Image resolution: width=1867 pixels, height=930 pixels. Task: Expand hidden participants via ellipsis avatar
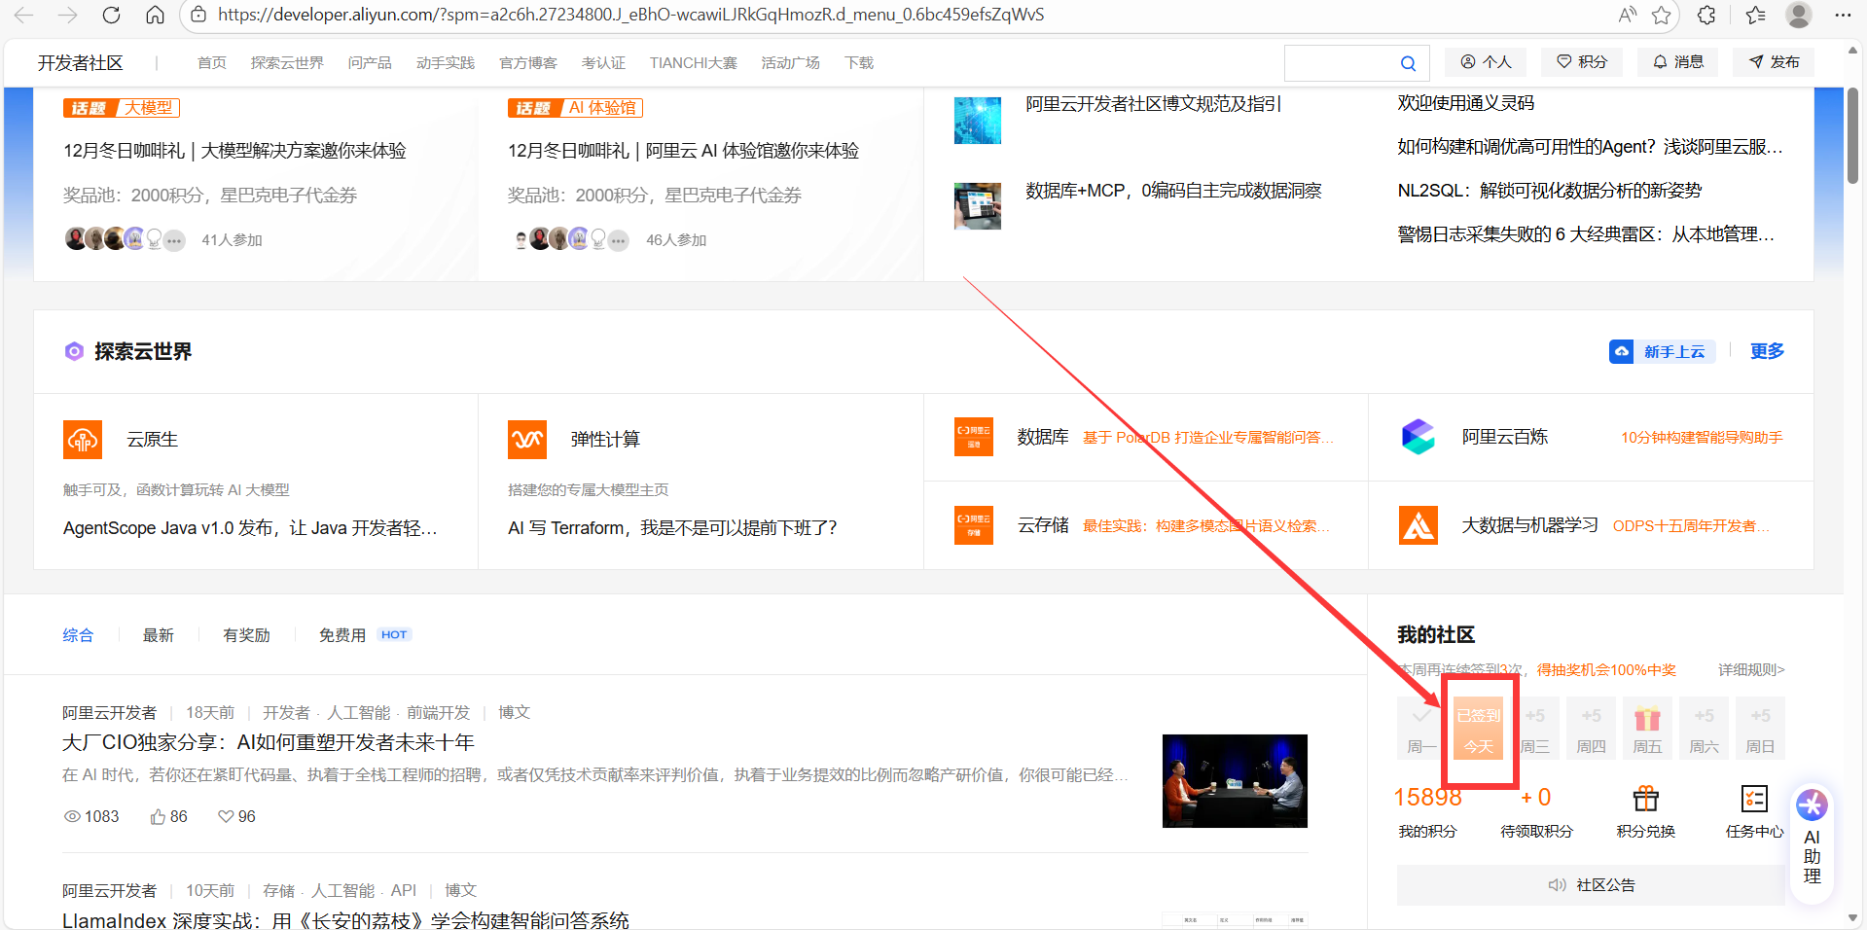(x=174, y=239)
